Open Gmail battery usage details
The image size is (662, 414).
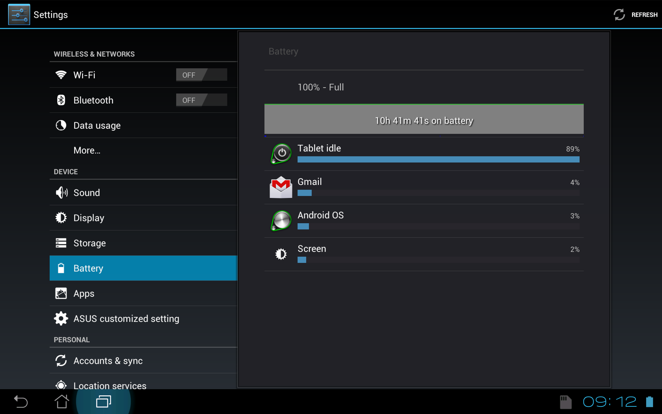pos(424,187)
